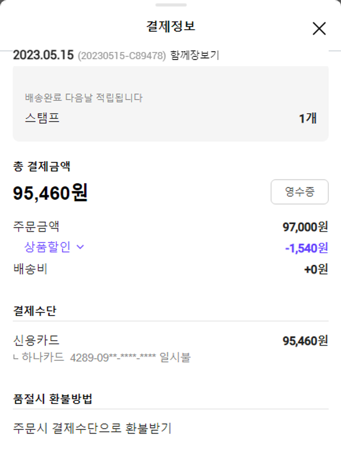Select 주문시 결제수단으로 환불받기 text
341x471 pixels.
tap(92, 428)
